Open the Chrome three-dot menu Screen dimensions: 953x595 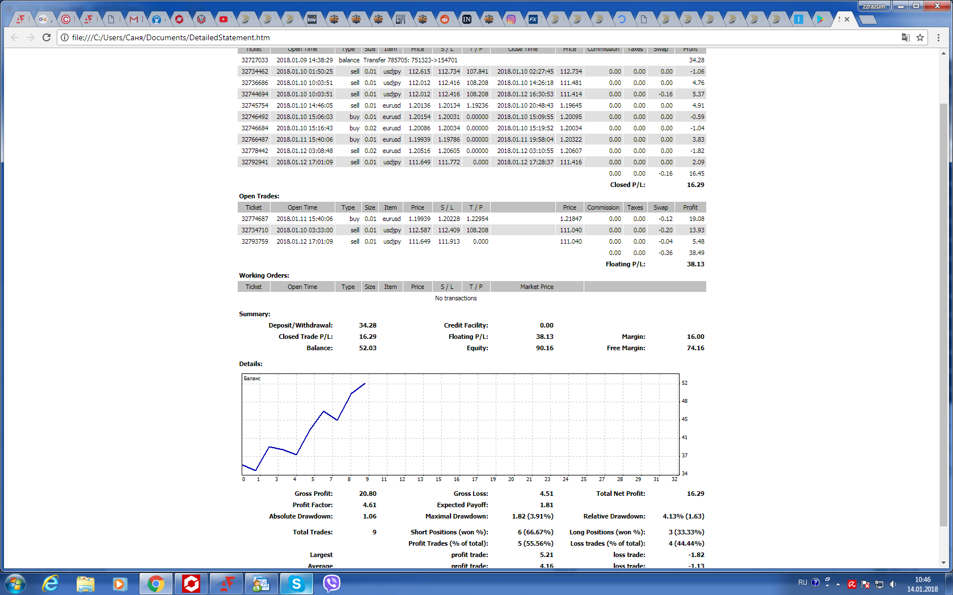[x=938, y=37]
